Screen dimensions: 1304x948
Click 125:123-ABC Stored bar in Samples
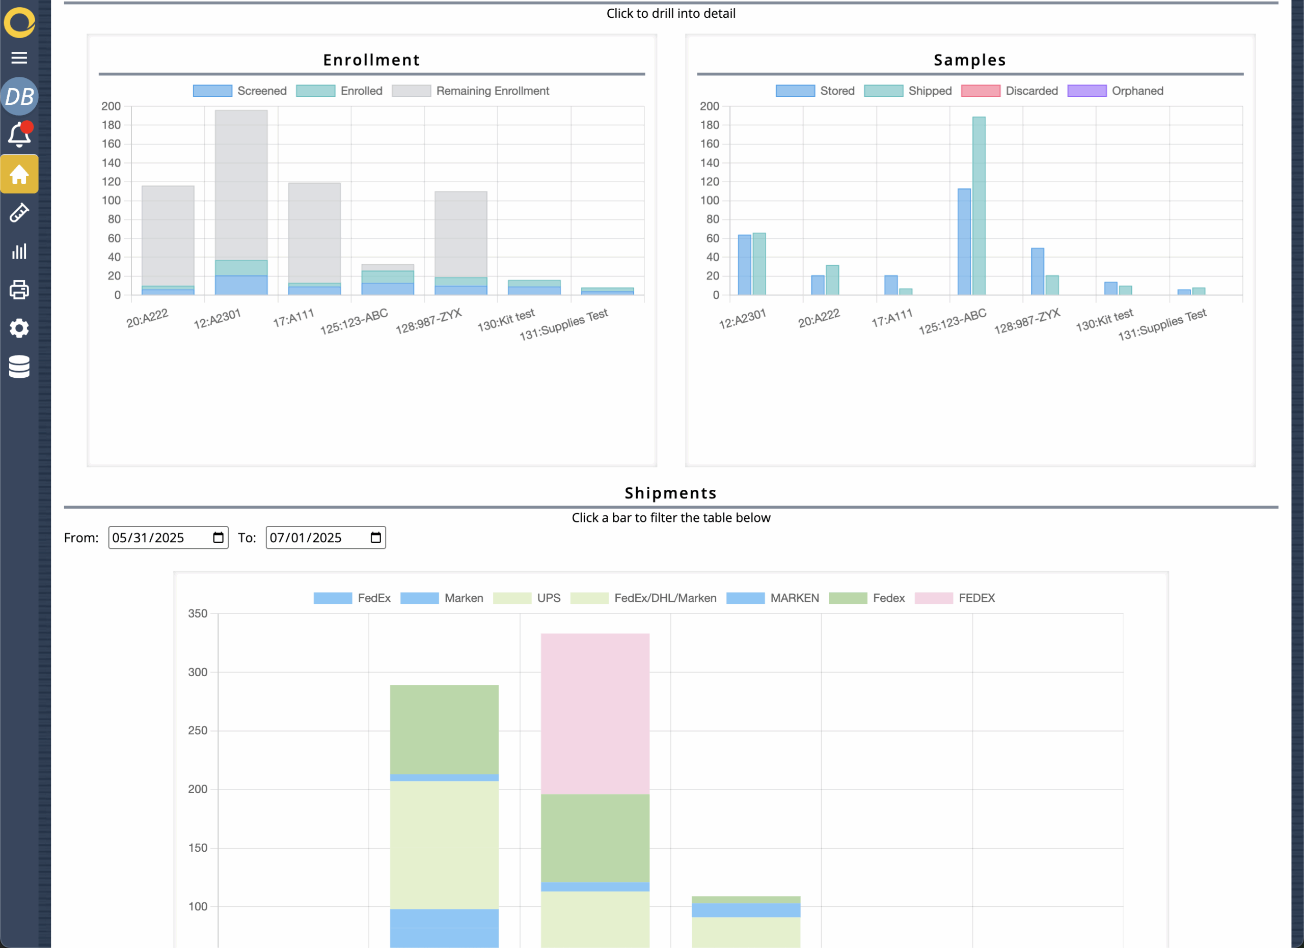[x=964, y=242]
